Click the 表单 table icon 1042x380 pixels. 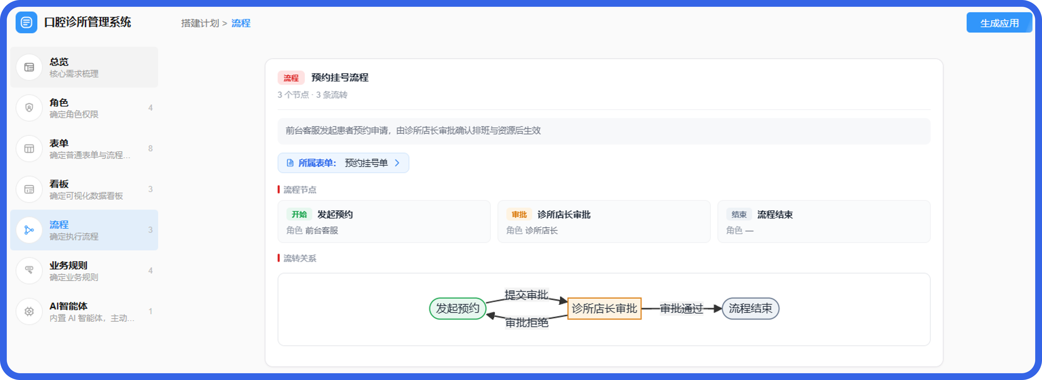[29, 148]
